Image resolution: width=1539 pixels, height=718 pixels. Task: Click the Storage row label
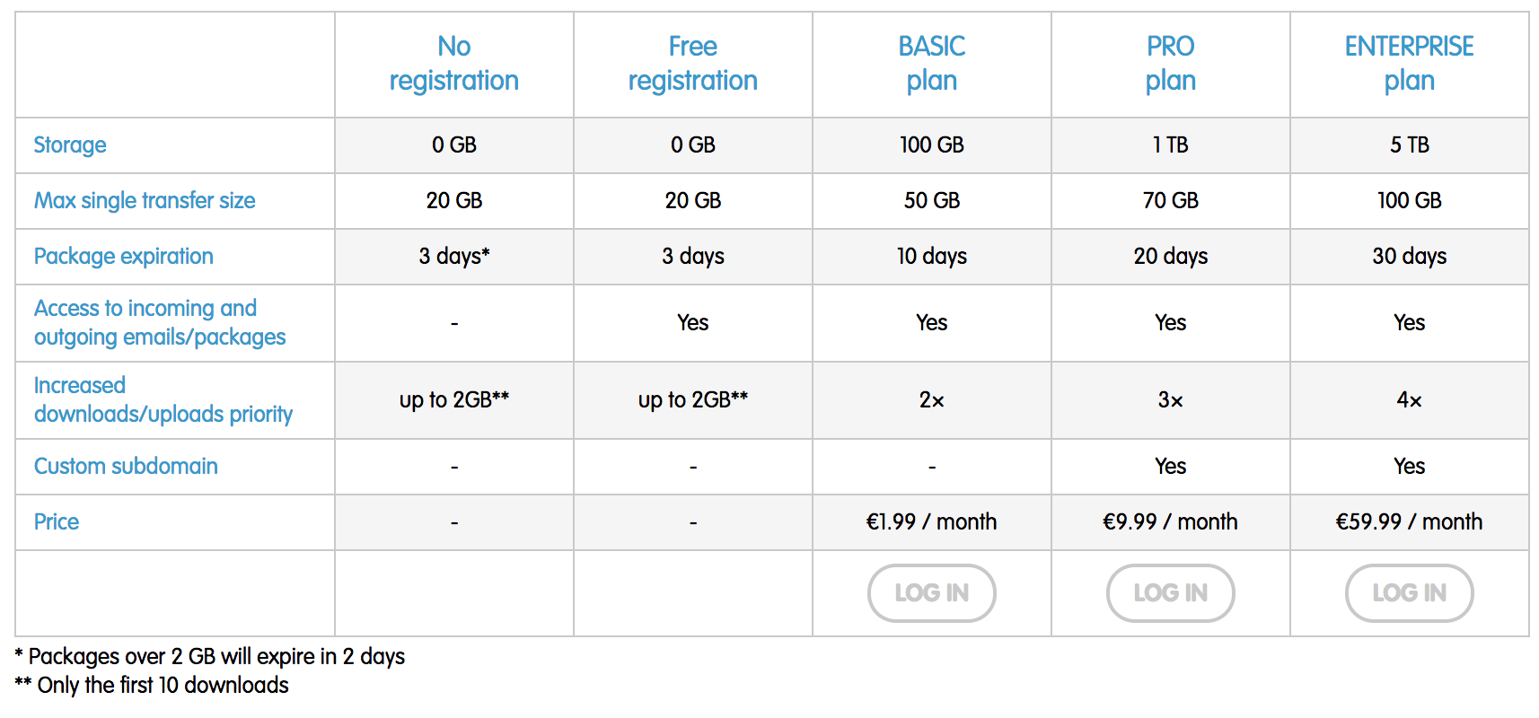pos(70,145)
